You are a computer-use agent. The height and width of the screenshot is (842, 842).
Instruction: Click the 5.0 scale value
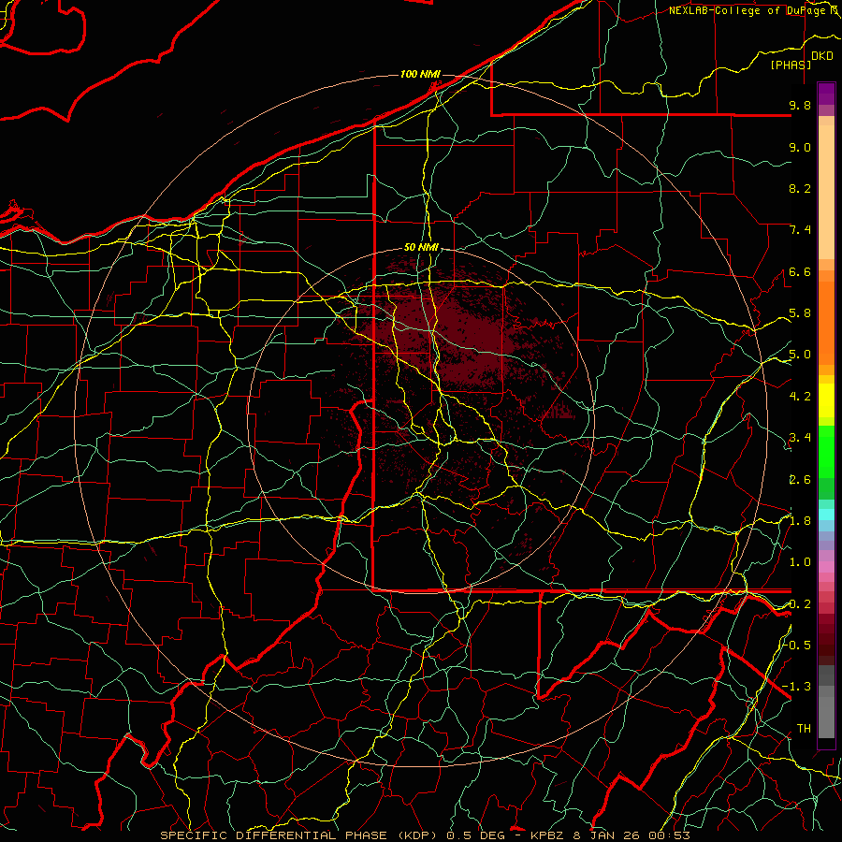point(800,355)
